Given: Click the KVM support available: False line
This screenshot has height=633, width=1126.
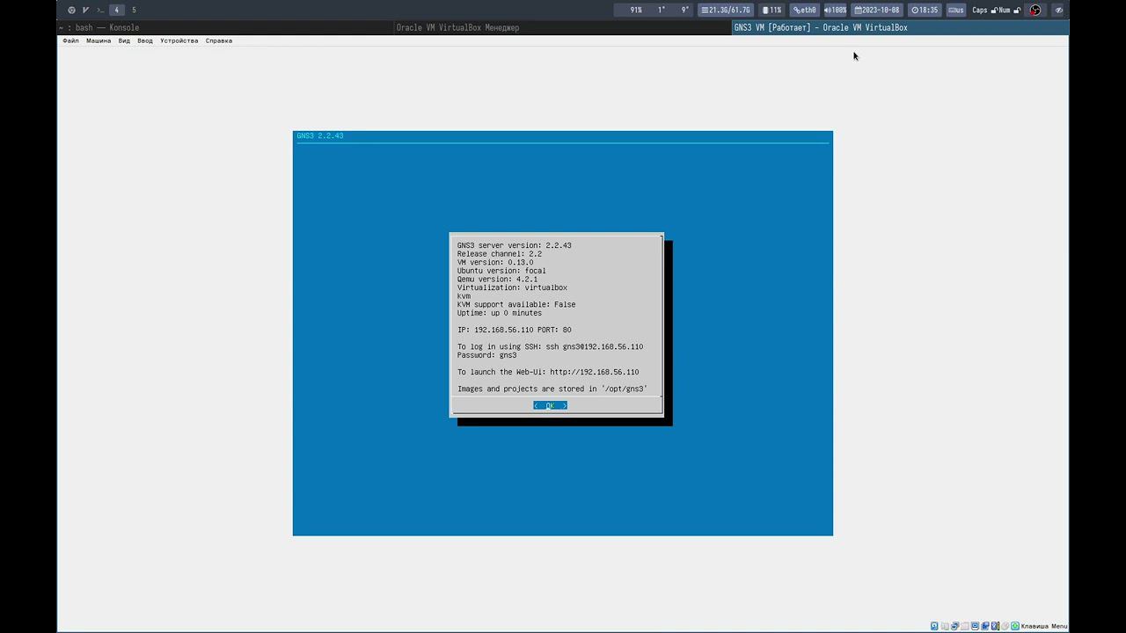Looking at the screenshot, I should [516, 304].
